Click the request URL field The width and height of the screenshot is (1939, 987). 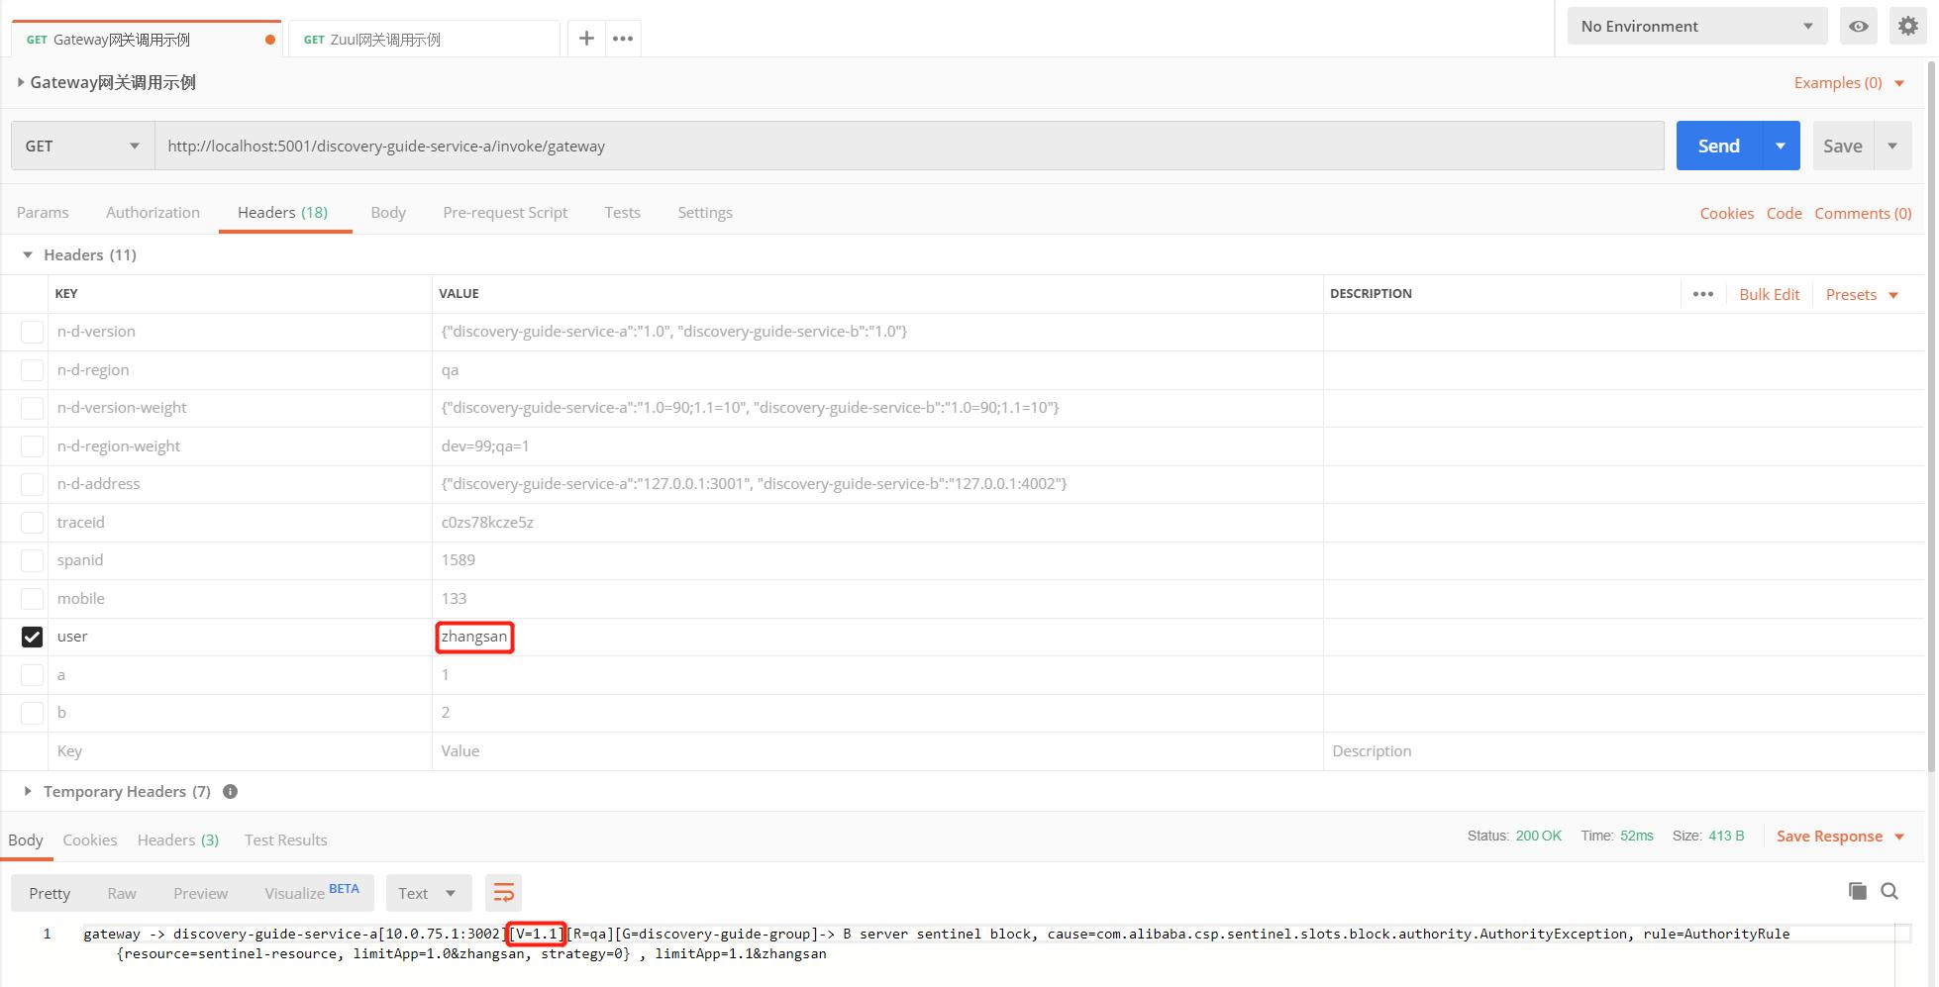[x=909, y=146]
